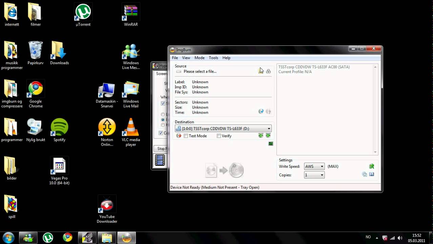Select YouTube Downloader desktop shortcut
Image resolution: width=433 pixels, height=244 pixels.
pyautogui.click(x=107, y=209)
